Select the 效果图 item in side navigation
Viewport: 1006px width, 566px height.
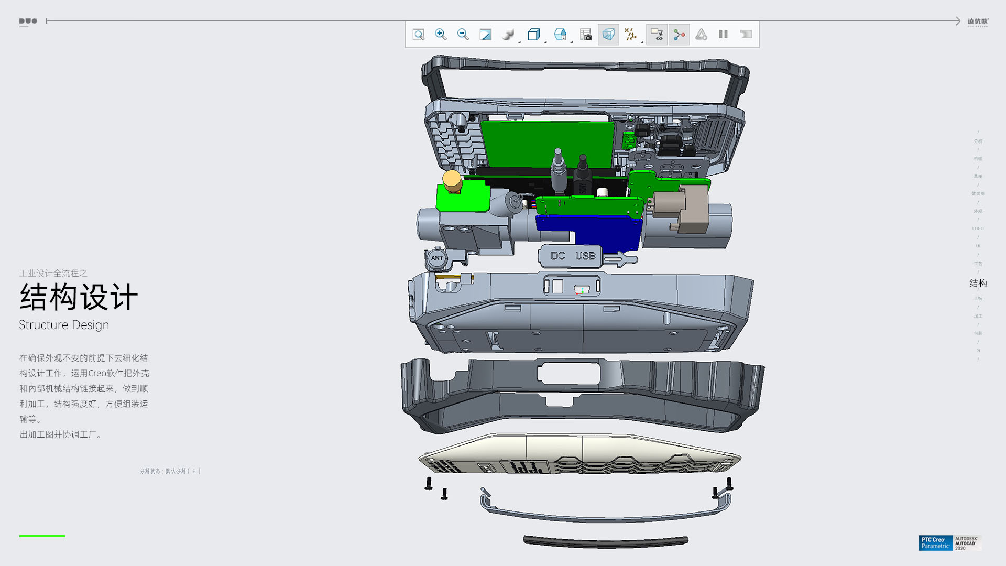(x=978, y=194)
